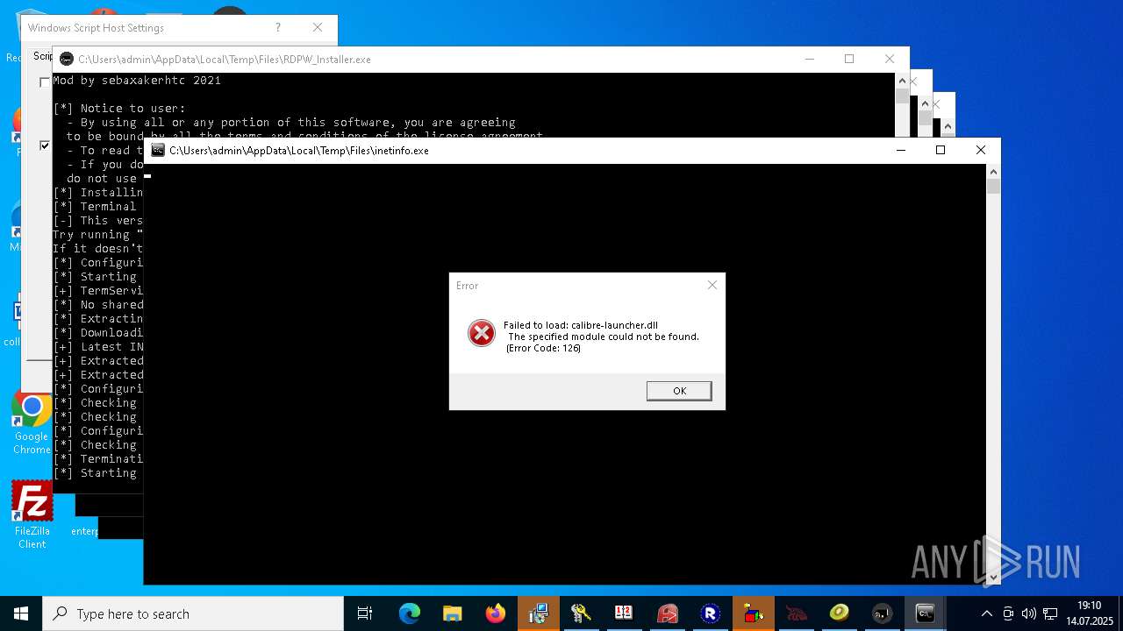The width and height of the screenshot is (1123, 631).
Task: Open Task View on the taskbar
Action: (365, 613)
